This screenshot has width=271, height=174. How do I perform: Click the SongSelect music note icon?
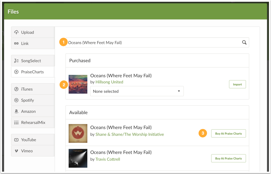(16, 61)
